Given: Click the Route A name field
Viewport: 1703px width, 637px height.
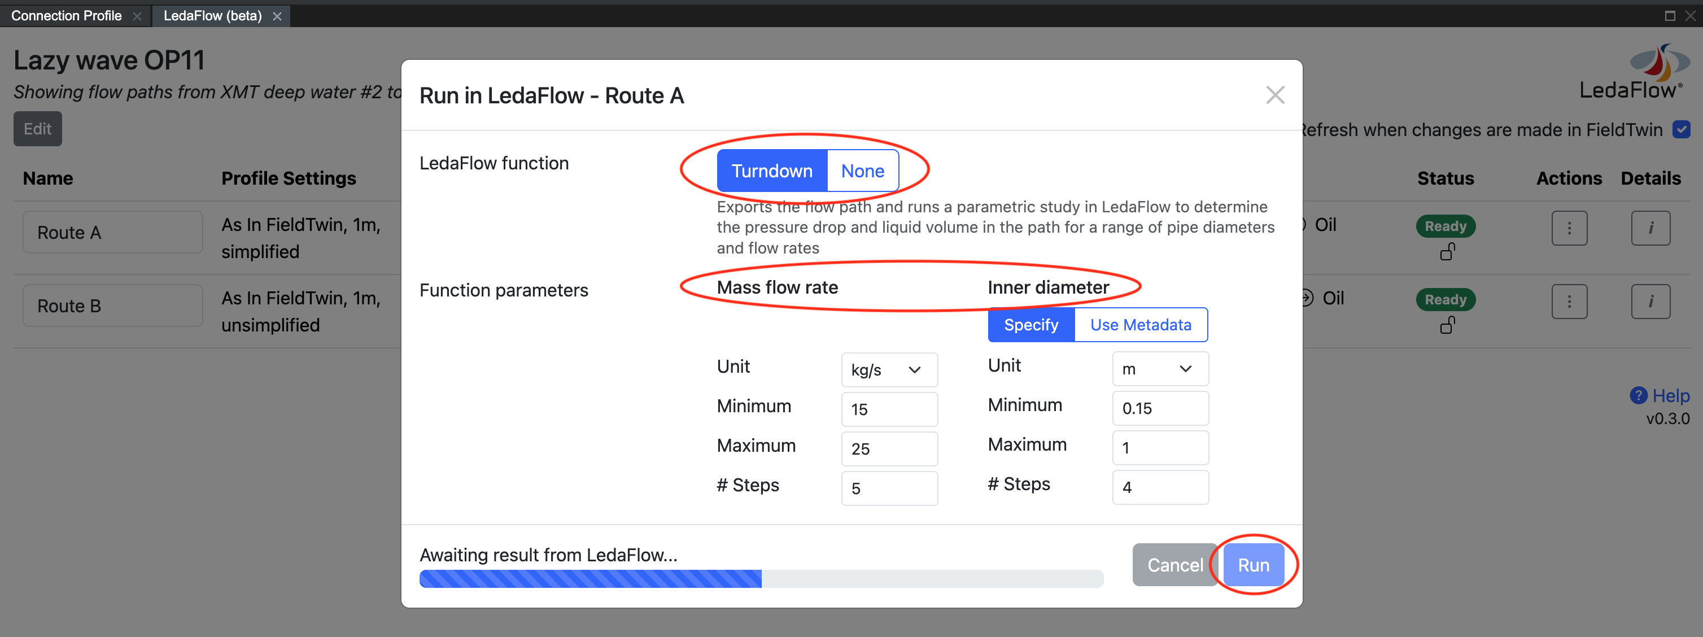Looking at the screenshot, I should 112,232.
